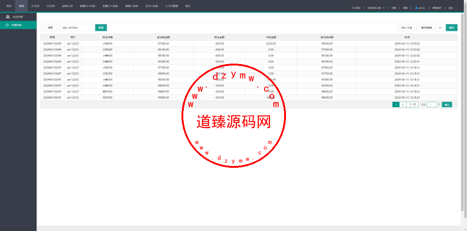467x231 pixels.
Task: Click the 提现 link in the header
Action: (405, 8)
